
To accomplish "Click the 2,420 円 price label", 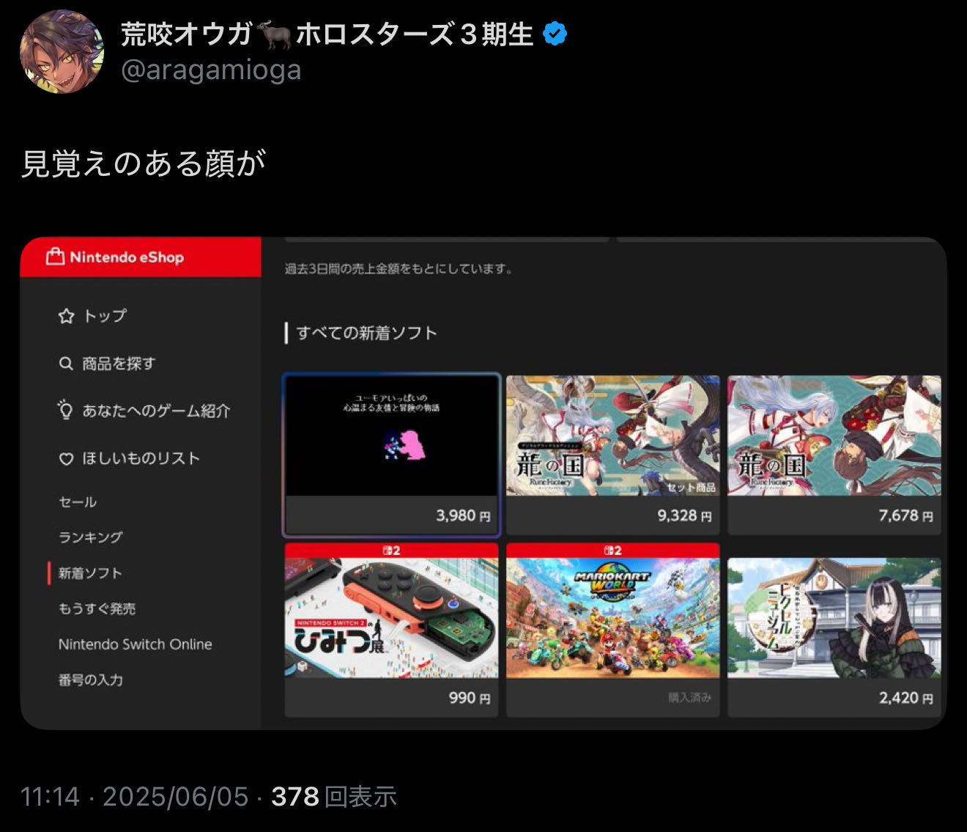I will pyautogui.click(x=905, y=698).
